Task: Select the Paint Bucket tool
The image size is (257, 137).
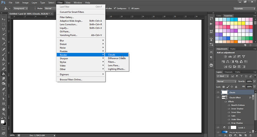Action: (4, 74)
